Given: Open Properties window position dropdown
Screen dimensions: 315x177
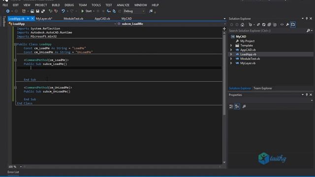Looking at the screenshot, I should 303,95.
